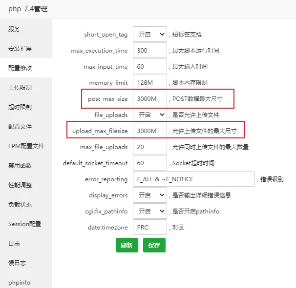
Task: Click the display_errors label
Action: 108,195
